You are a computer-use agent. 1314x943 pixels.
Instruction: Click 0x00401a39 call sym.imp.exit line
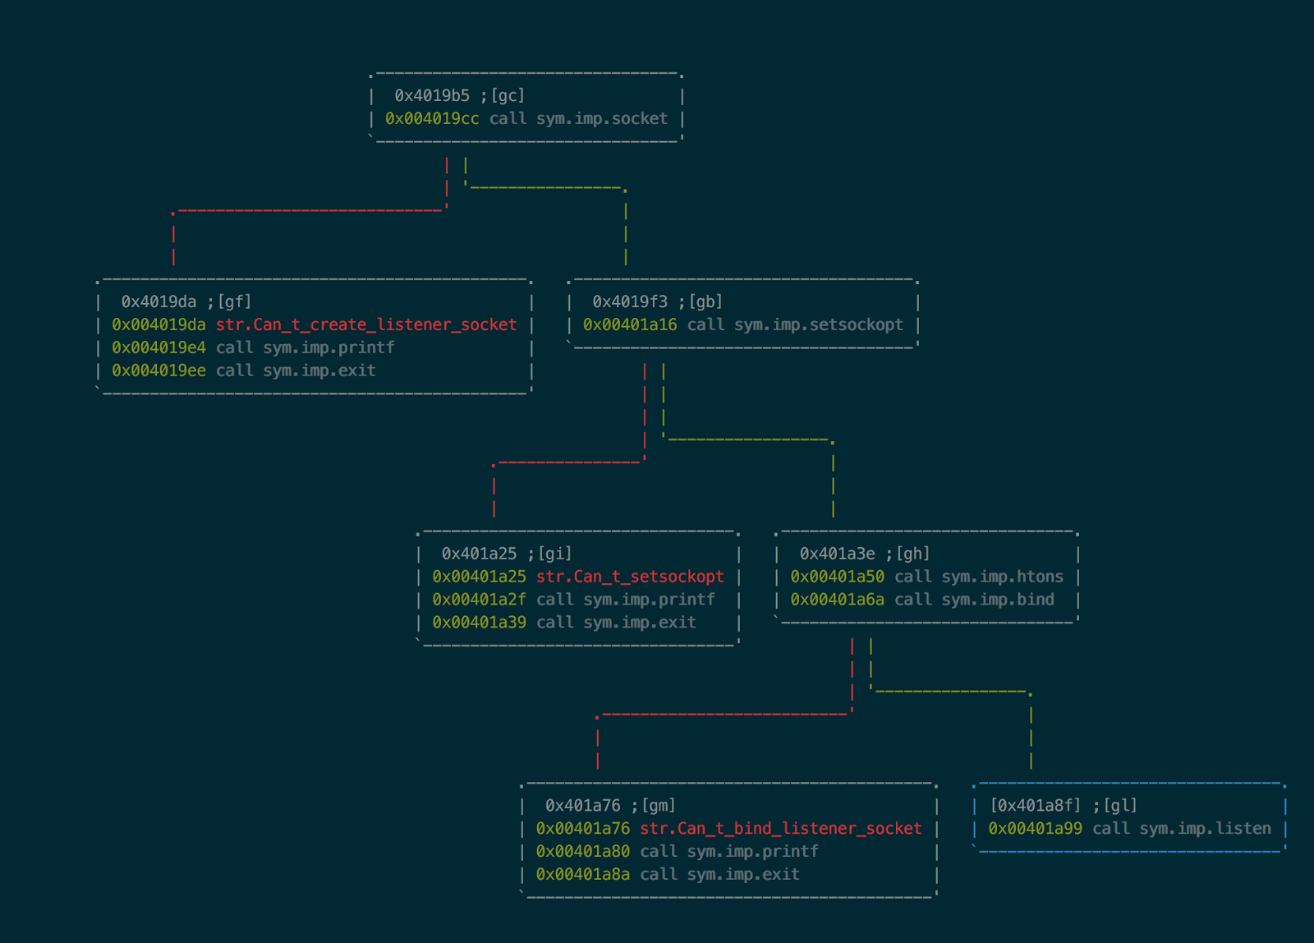tap(564, 623)
